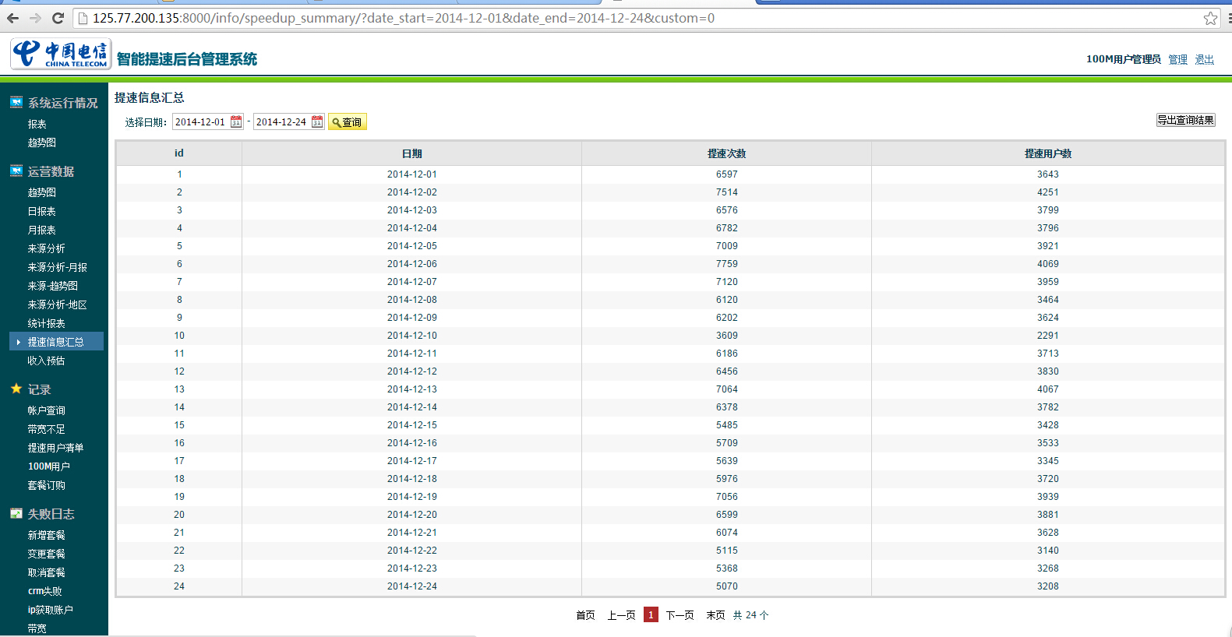Click the 运营数据 section icon
The width and height of the screenshot is (1232, 637).
pos(16,171)
